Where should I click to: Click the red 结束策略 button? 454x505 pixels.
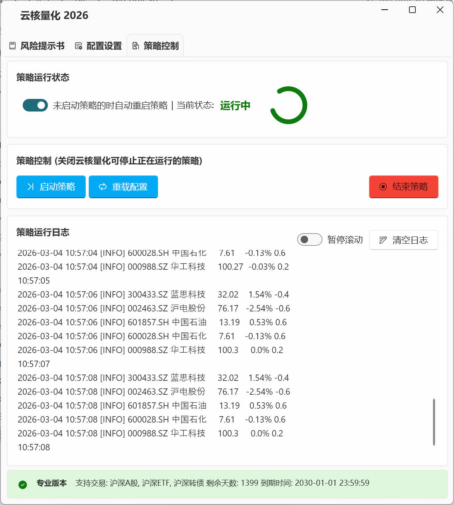click(404, 186)
